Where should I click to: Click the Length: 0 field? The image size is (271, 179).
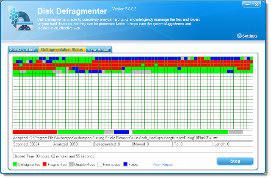pyautogui.click(x=233, y=144)
